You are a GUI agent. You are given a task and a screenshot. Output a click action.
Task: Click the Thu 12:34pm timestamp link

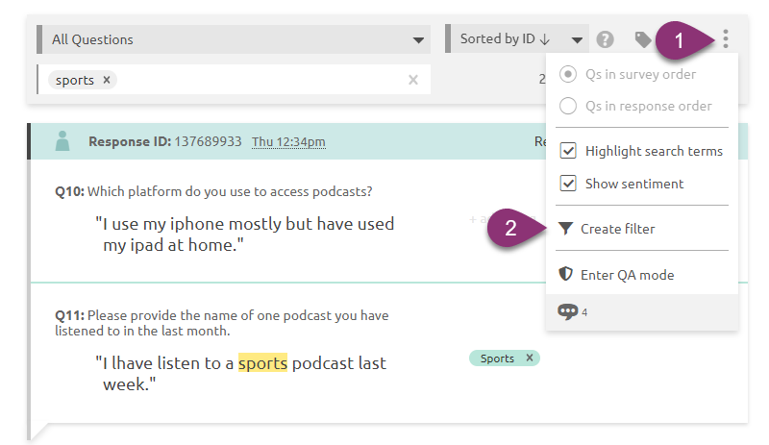pos(288,142)
